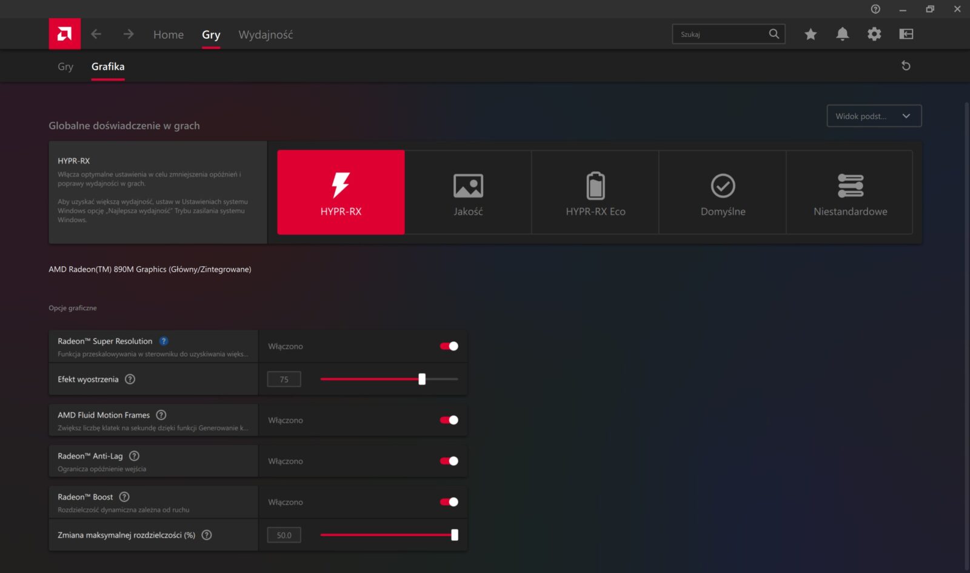Image resolution: width=970 pixels, height=573 pixels.
Task: Open settings gear icon
Action: pos(874,34)
